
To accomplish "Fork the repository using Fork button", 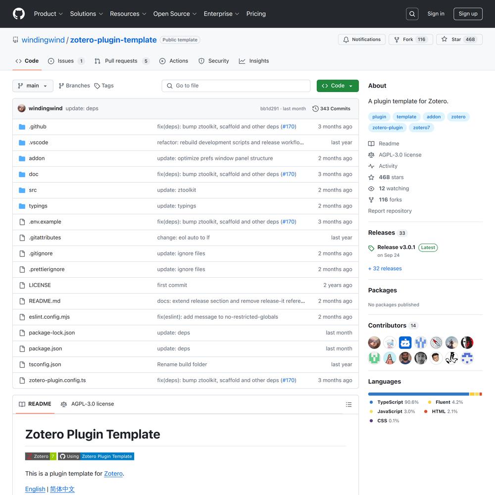I will [411, 40].
